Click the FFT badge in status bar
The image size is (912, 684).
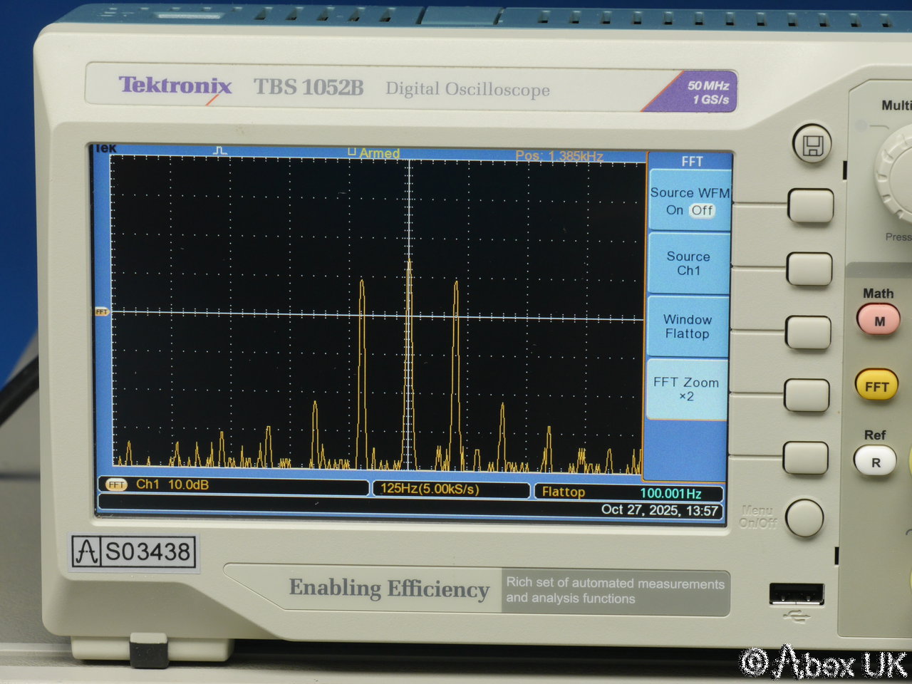coord(116,485)
